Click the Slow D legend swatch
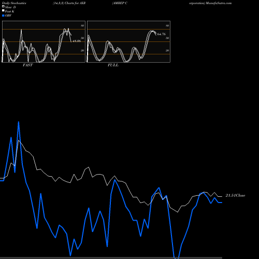Image resolution: width=259 pixels, height=259 pixels. tap(3, 6)
